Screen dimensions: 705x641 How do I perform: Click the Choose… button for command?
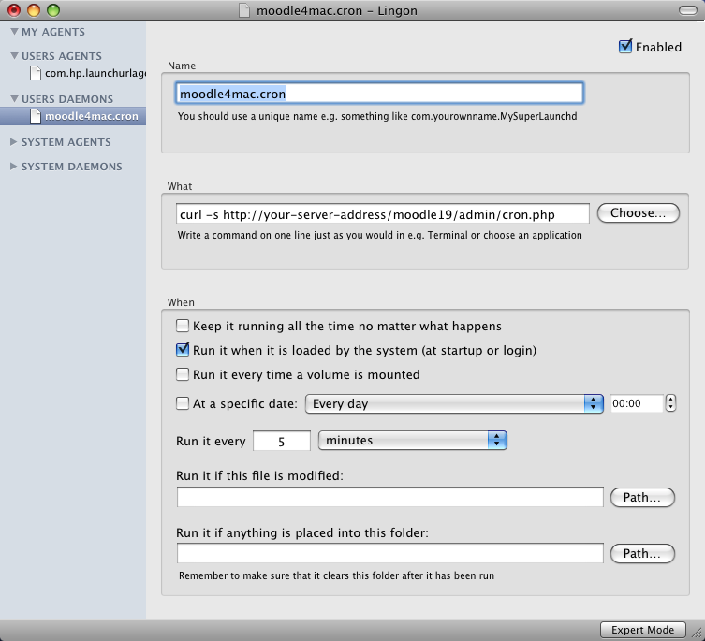pos(638,213)
